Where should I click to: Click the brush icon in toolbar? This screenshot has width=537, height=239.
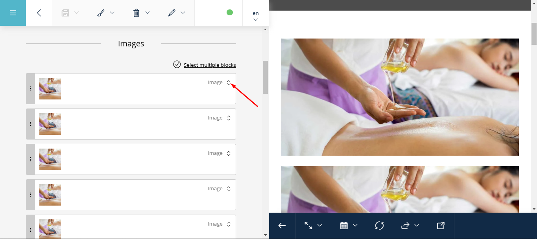(x=101, y=13)
